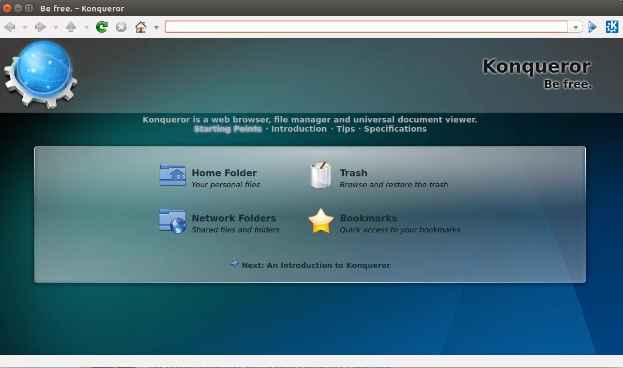623x368 pixels.
Task: Open the address bar history dropdown
Action: (576, 27)
